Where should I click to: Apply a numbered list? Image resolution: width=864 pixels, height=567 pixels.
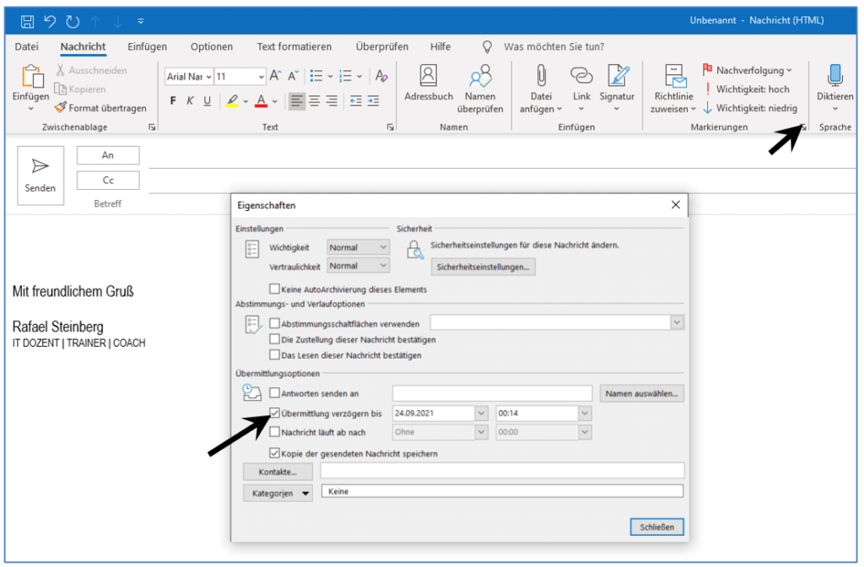[x=345, y=76]
